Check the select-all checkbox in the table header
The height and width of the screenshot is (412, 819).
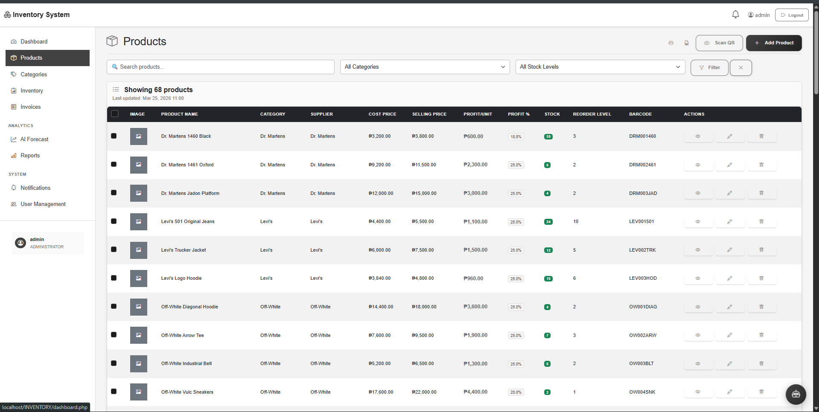pos(115,113)
